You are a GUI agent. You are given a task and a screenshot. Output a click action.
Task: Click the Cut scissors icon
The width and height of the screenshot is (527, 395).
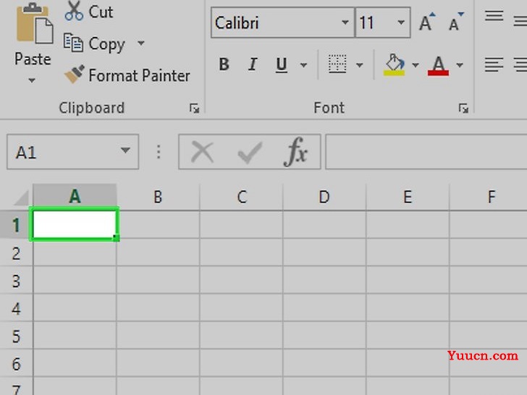click(x=74, y=11)
